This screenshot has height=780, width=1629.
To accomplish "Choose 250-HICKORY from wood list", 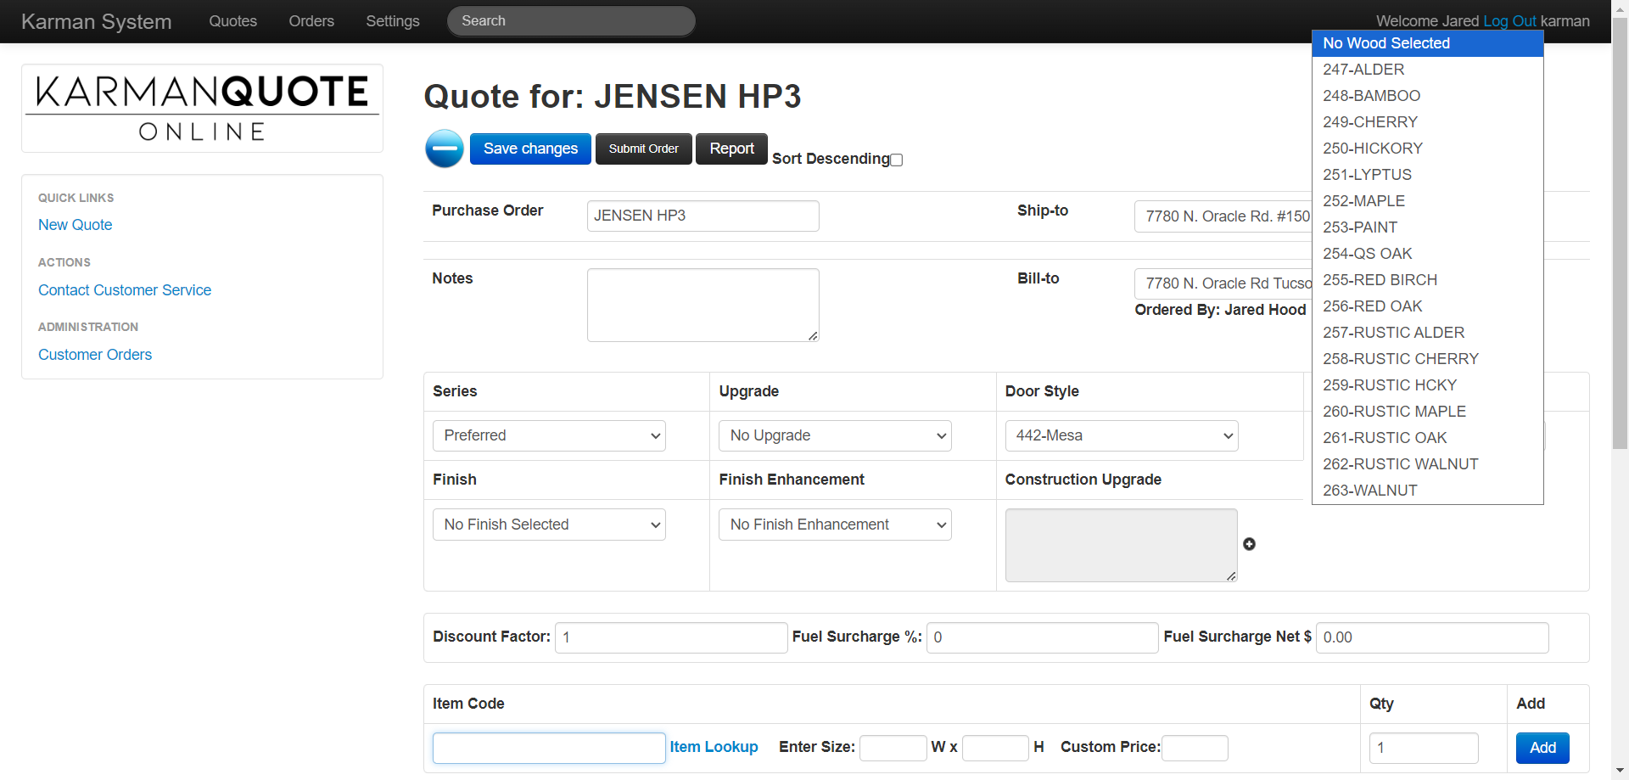I will (x=1428, y=149).
